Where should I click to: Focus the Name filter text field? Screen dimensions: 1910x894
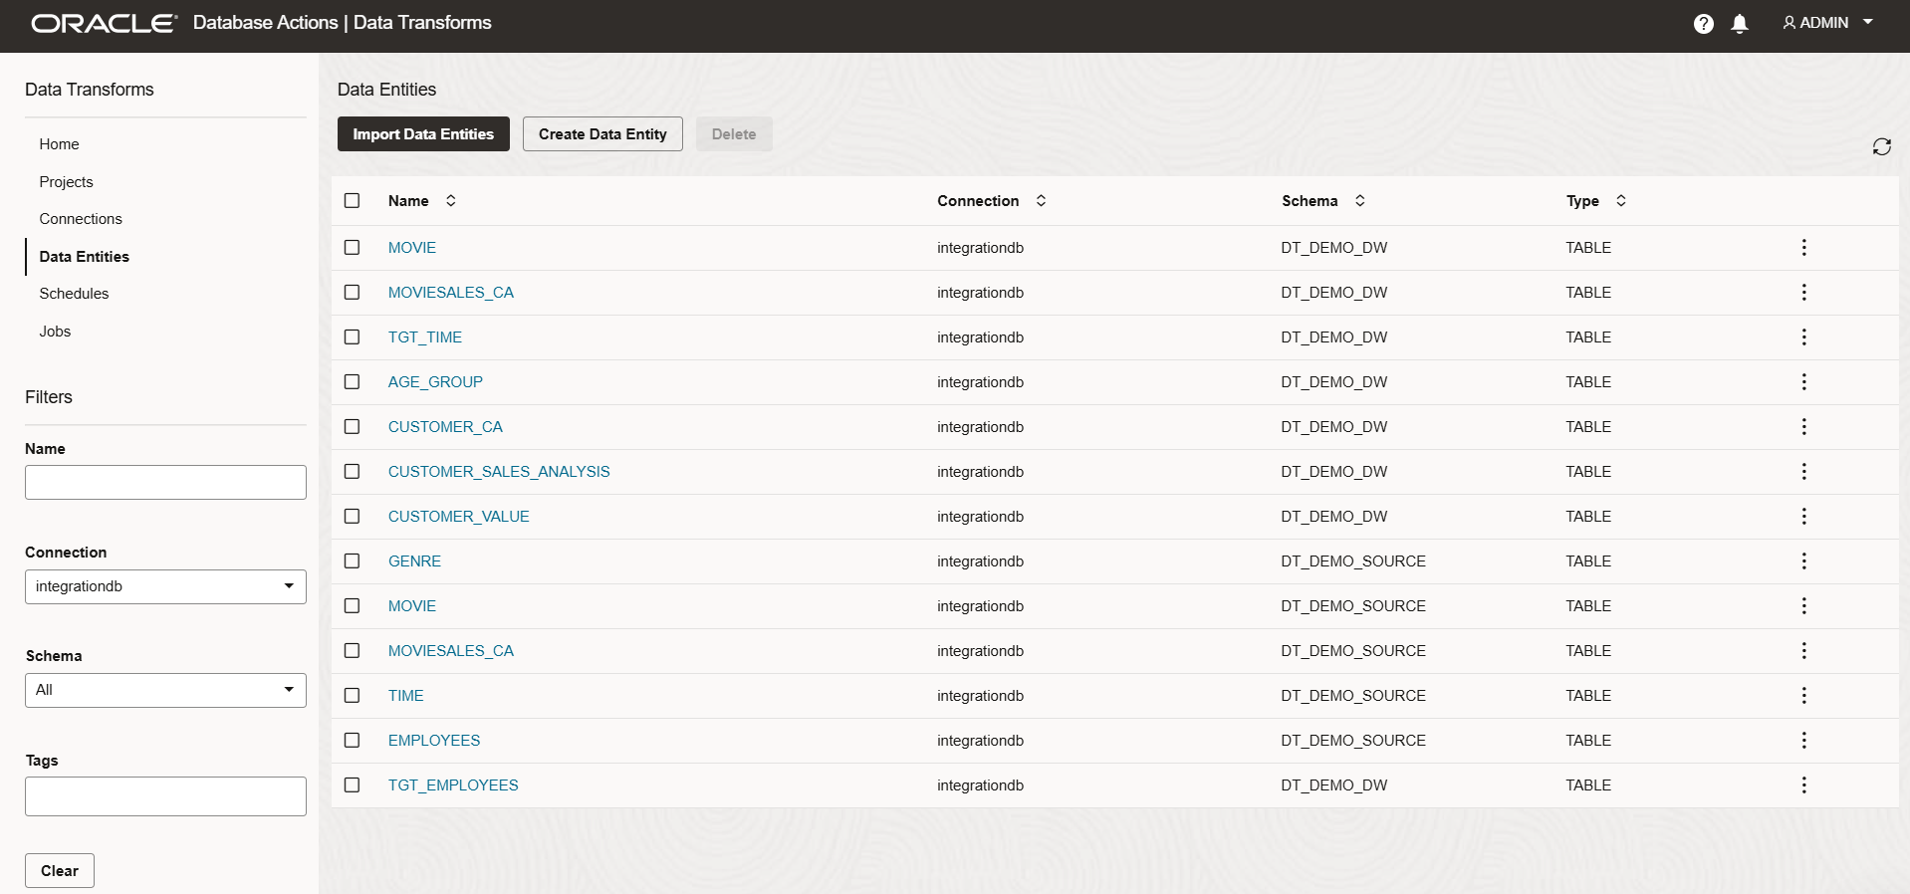[165, 483]
